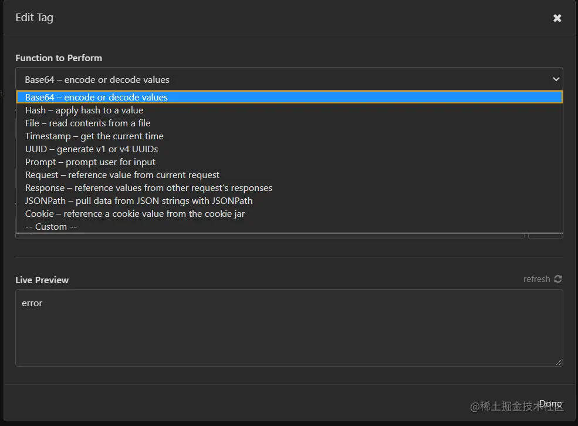Click the Live Preview resize handle corner

(x=559, y=363)
